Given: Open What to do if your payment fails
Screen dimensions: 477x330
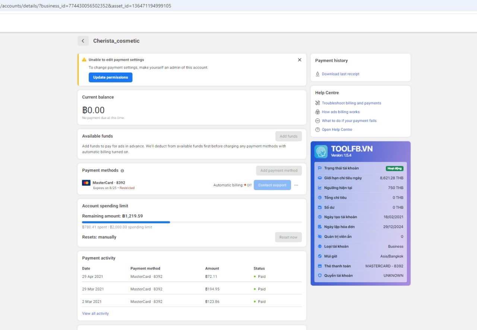Looking at the screenshot, I should (349, 121).
